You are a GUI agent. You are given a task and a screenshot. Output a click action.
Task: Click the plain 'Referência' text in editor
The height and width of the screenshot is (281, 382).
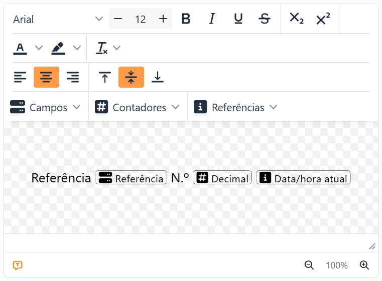click(61, 178)
